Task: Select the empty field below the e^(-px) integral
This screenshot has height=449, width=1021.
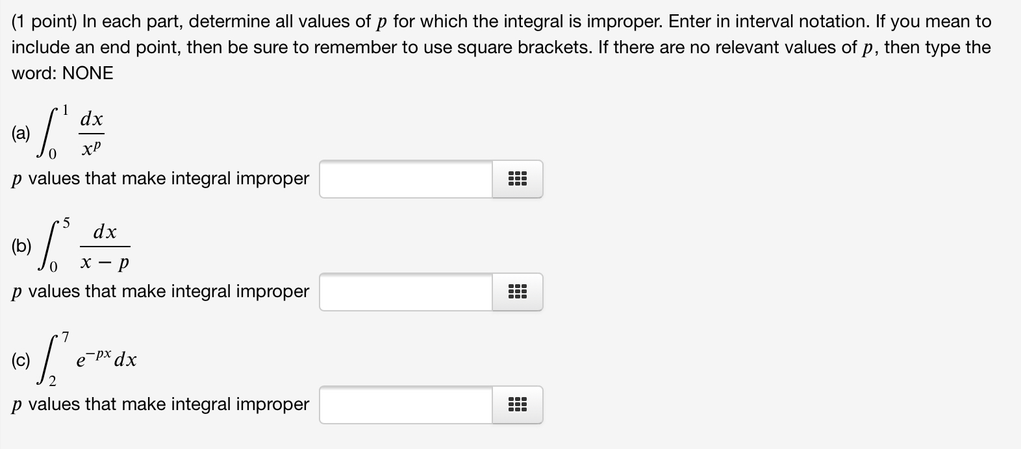Action: pos(403,405)
